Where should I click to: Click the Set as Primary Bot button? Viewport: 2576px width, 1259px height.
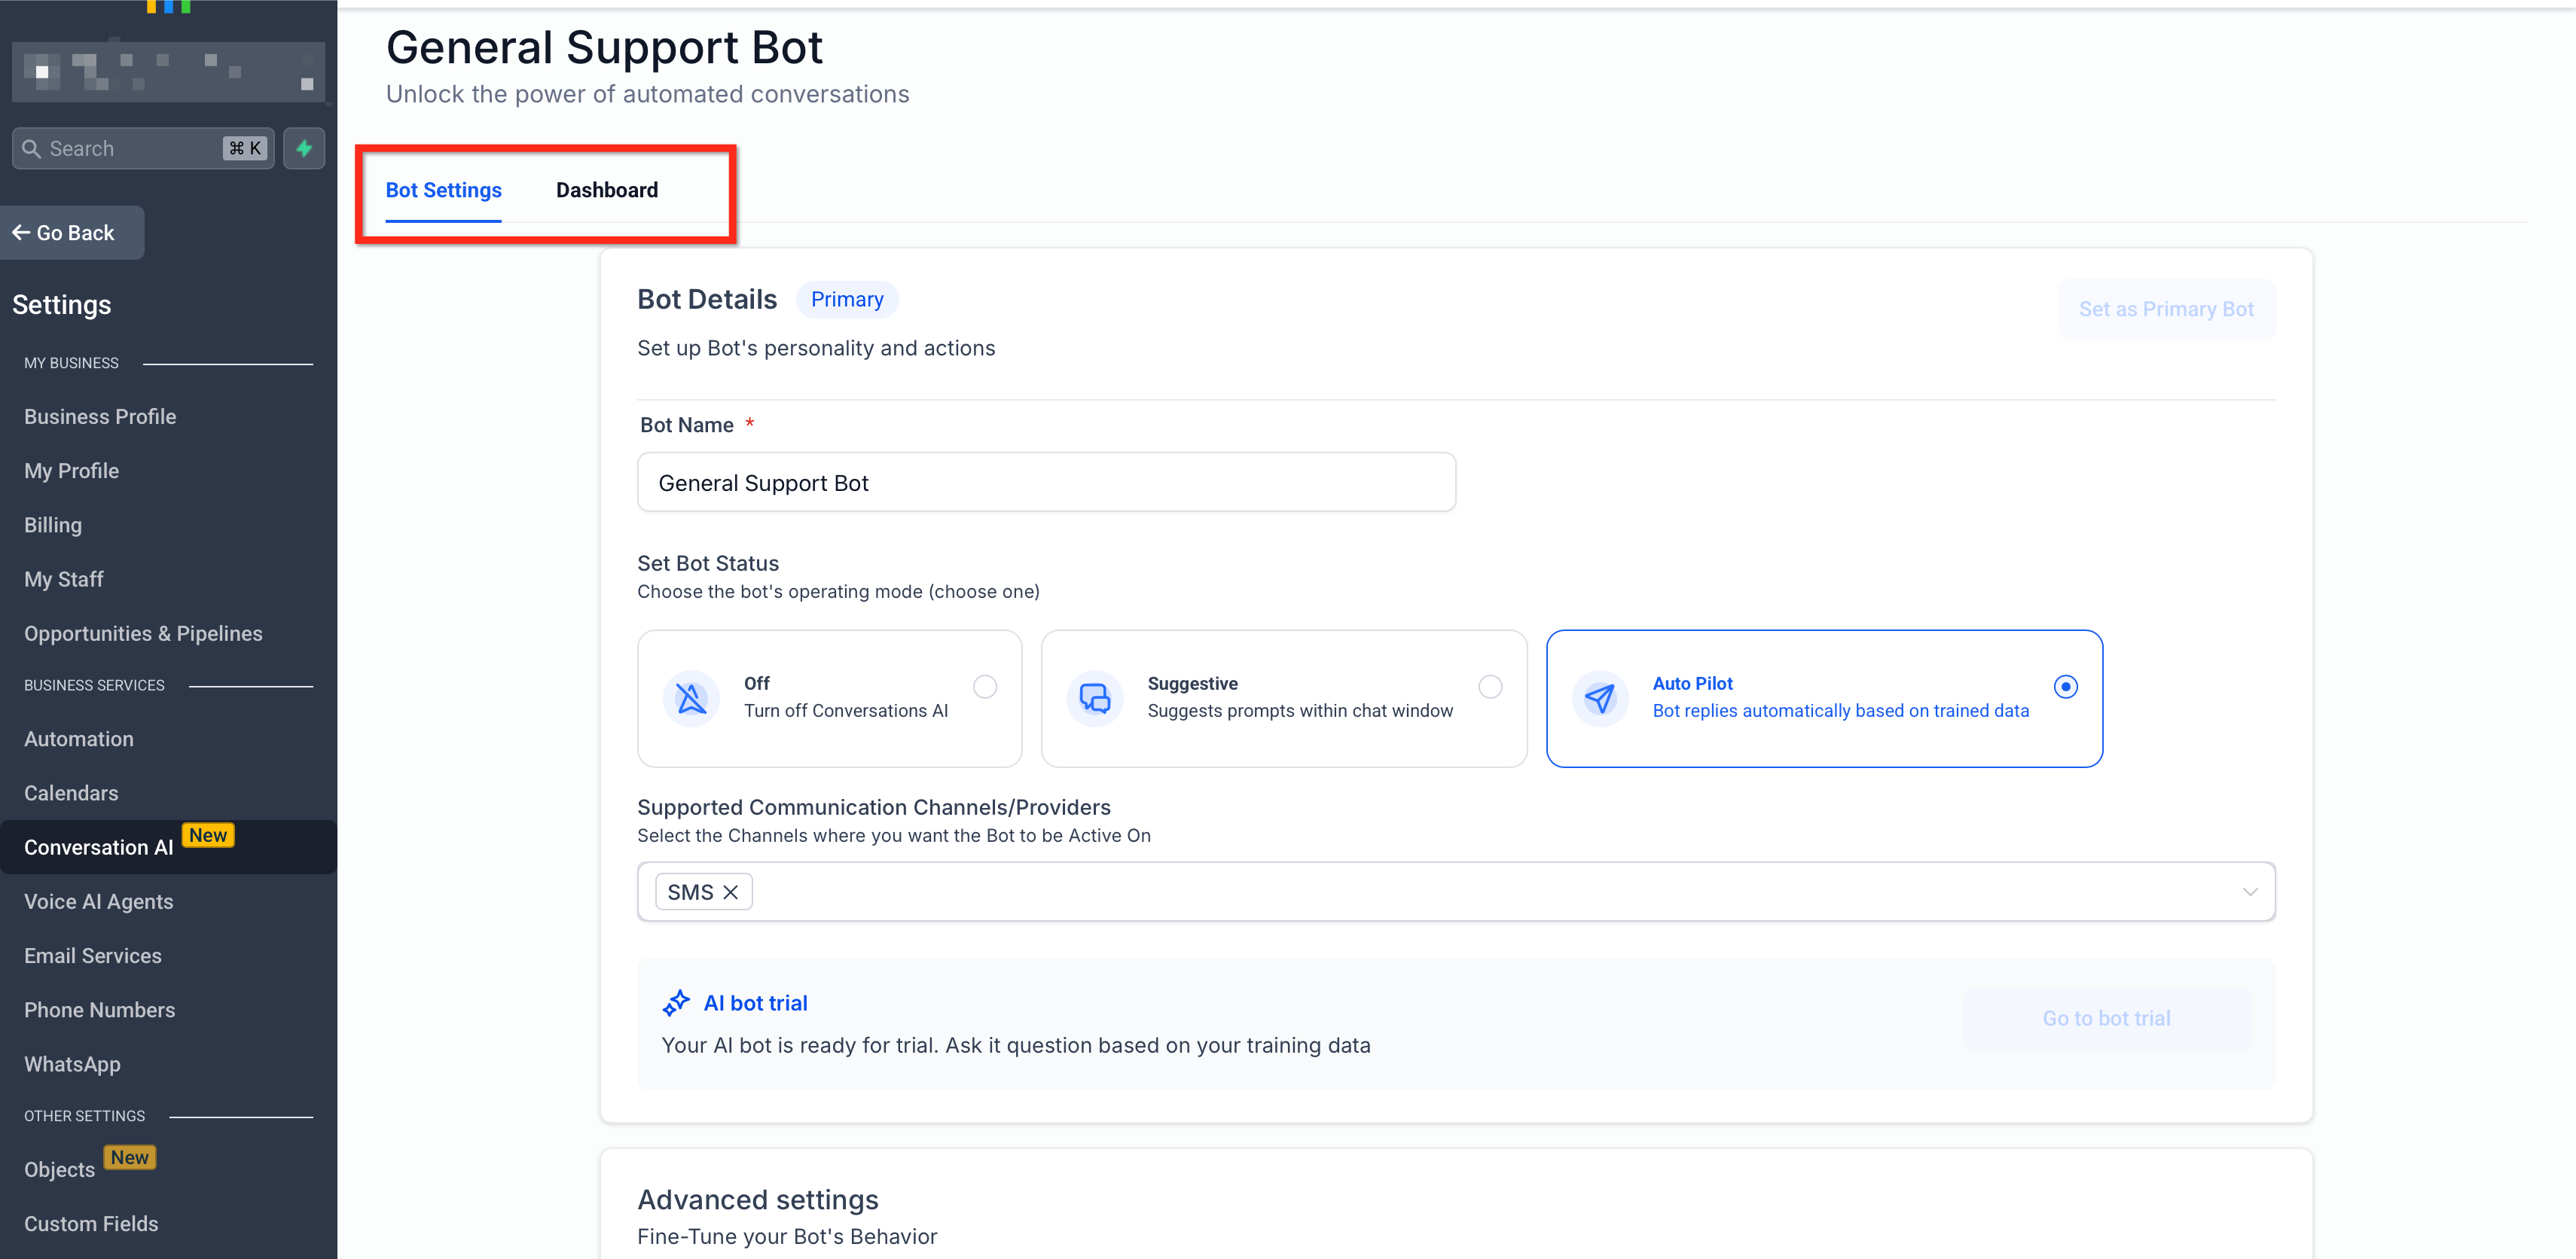click(2166, 309)
